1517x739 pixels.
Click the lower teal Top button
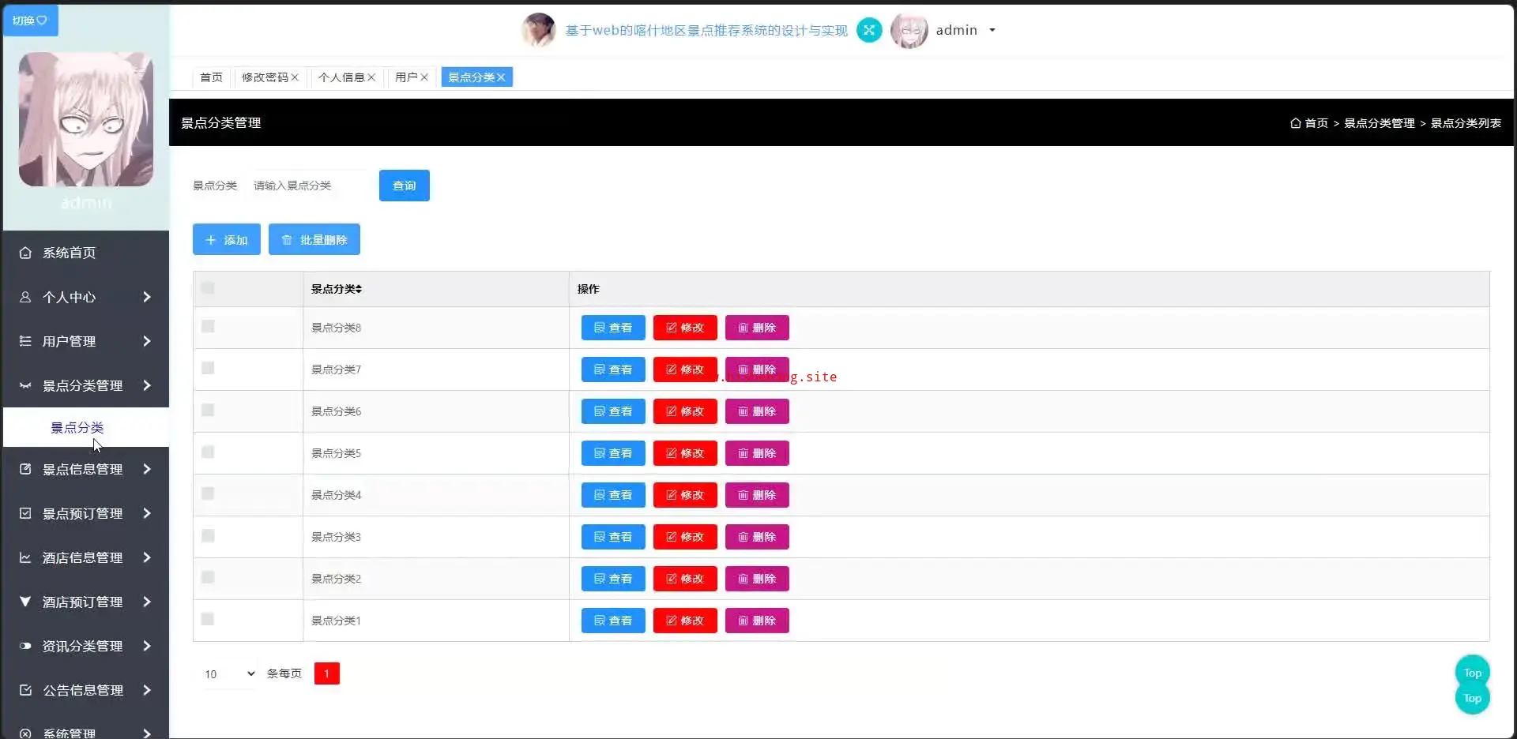tap(1472, 699)
